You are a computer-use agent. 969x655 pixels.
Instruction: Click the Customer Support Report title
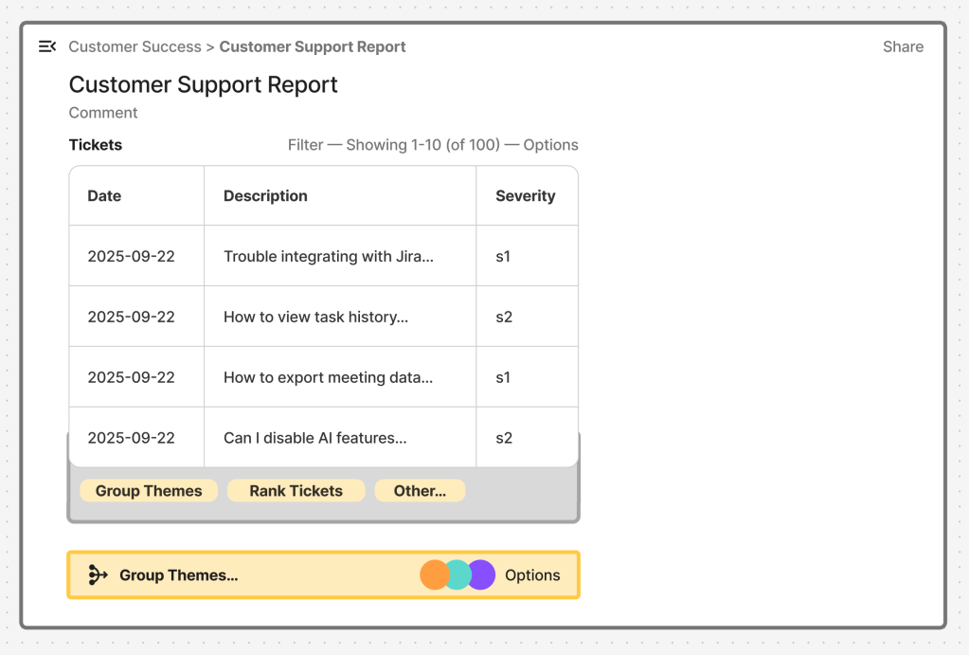[203, 84]
